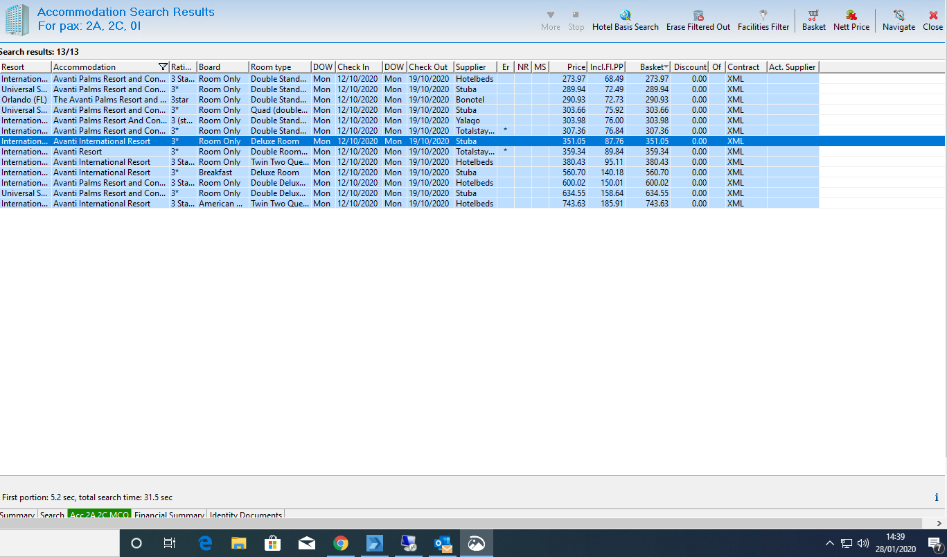Click the Quad (double... room type cell
This screenshot has height=557, width=947.
pos(280,110)
